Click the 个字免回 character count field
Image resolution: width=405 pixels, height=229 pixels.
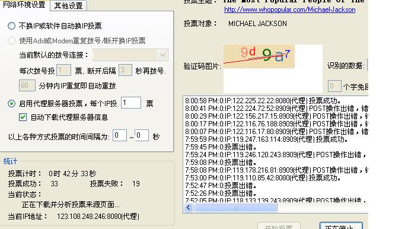[x=335, y=86]
